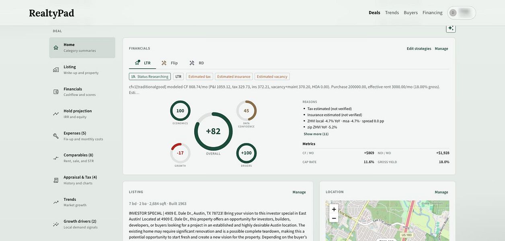Click the Trends sidebar line-chart icon

tap(56, 202)
